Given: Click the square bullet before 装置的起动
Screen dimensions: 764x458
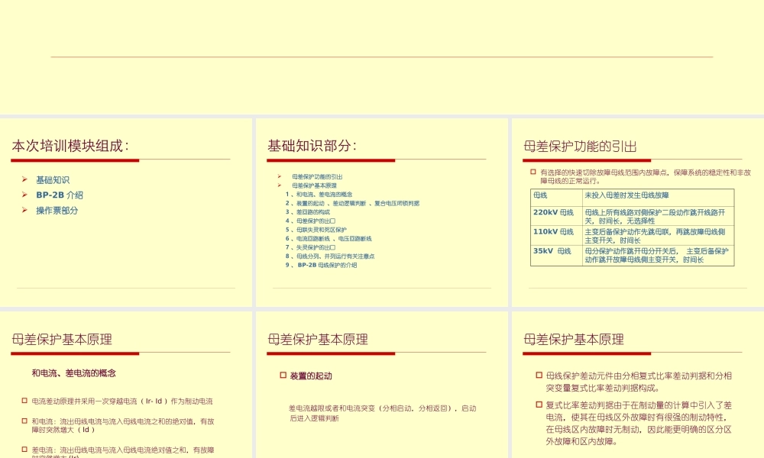Looking at the screenshot, I should pos(284,373).
